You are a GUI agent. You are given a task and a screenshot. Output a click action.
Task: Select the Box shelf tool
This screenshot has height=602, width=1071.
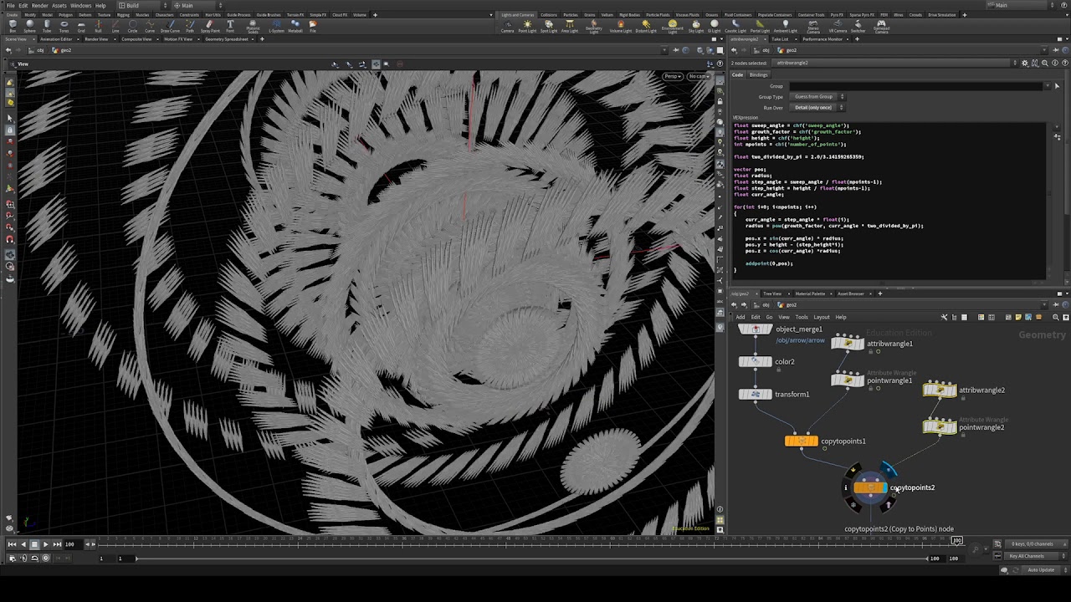(12, 26)
